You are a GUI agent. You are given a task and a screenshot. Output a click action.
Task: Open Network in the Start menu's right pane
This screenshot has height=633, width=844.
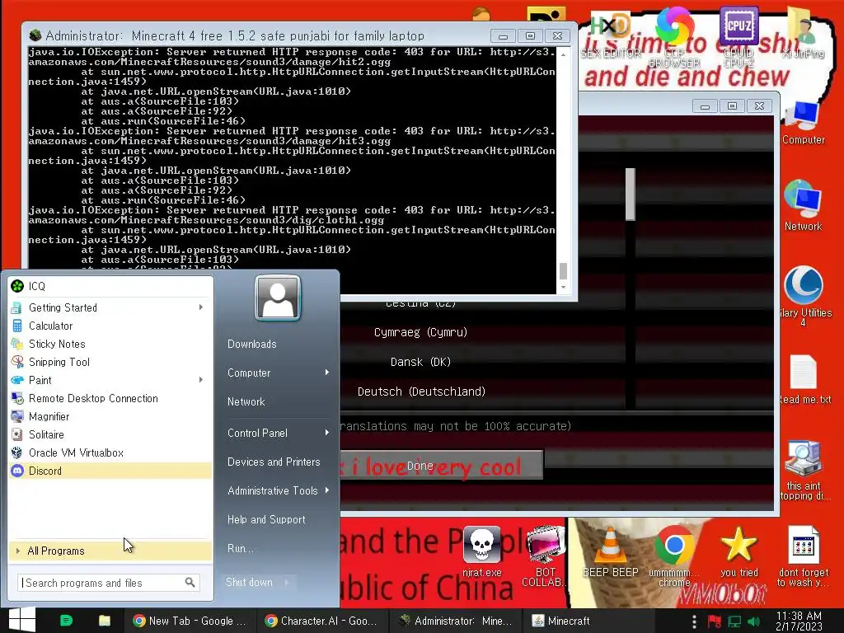246,401
